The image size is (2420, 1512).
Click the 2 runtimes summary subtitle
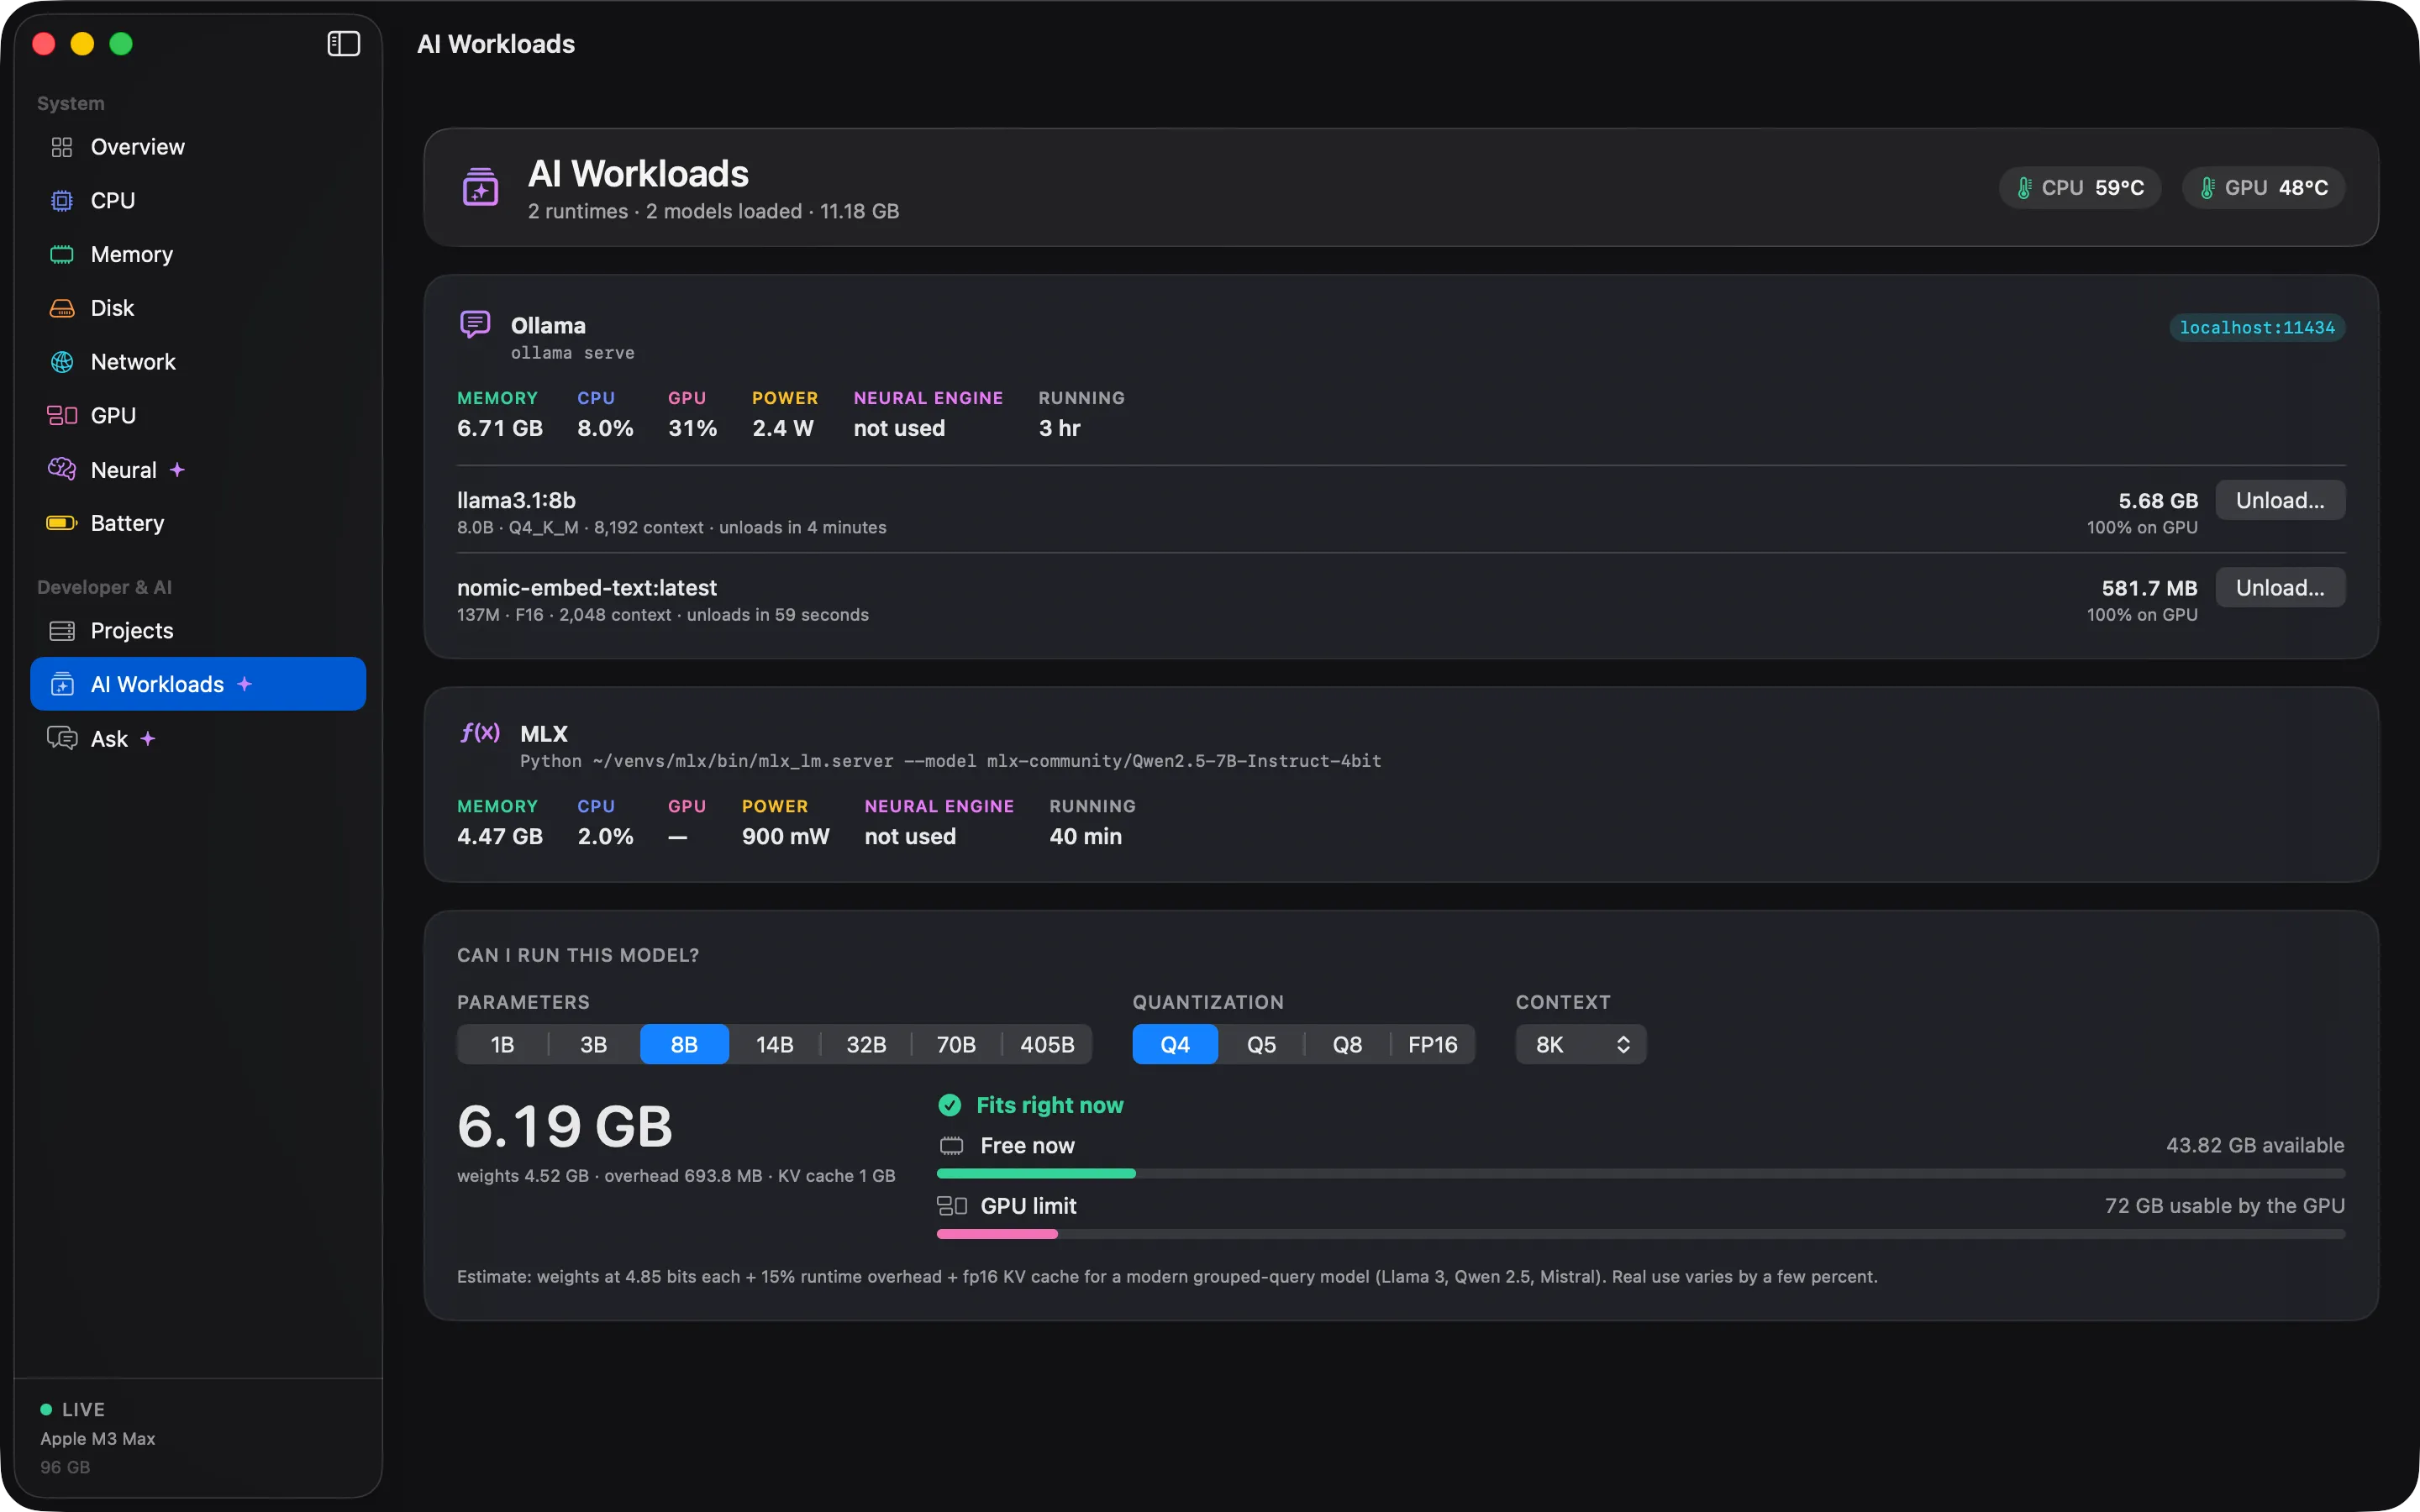coord(713,211)
